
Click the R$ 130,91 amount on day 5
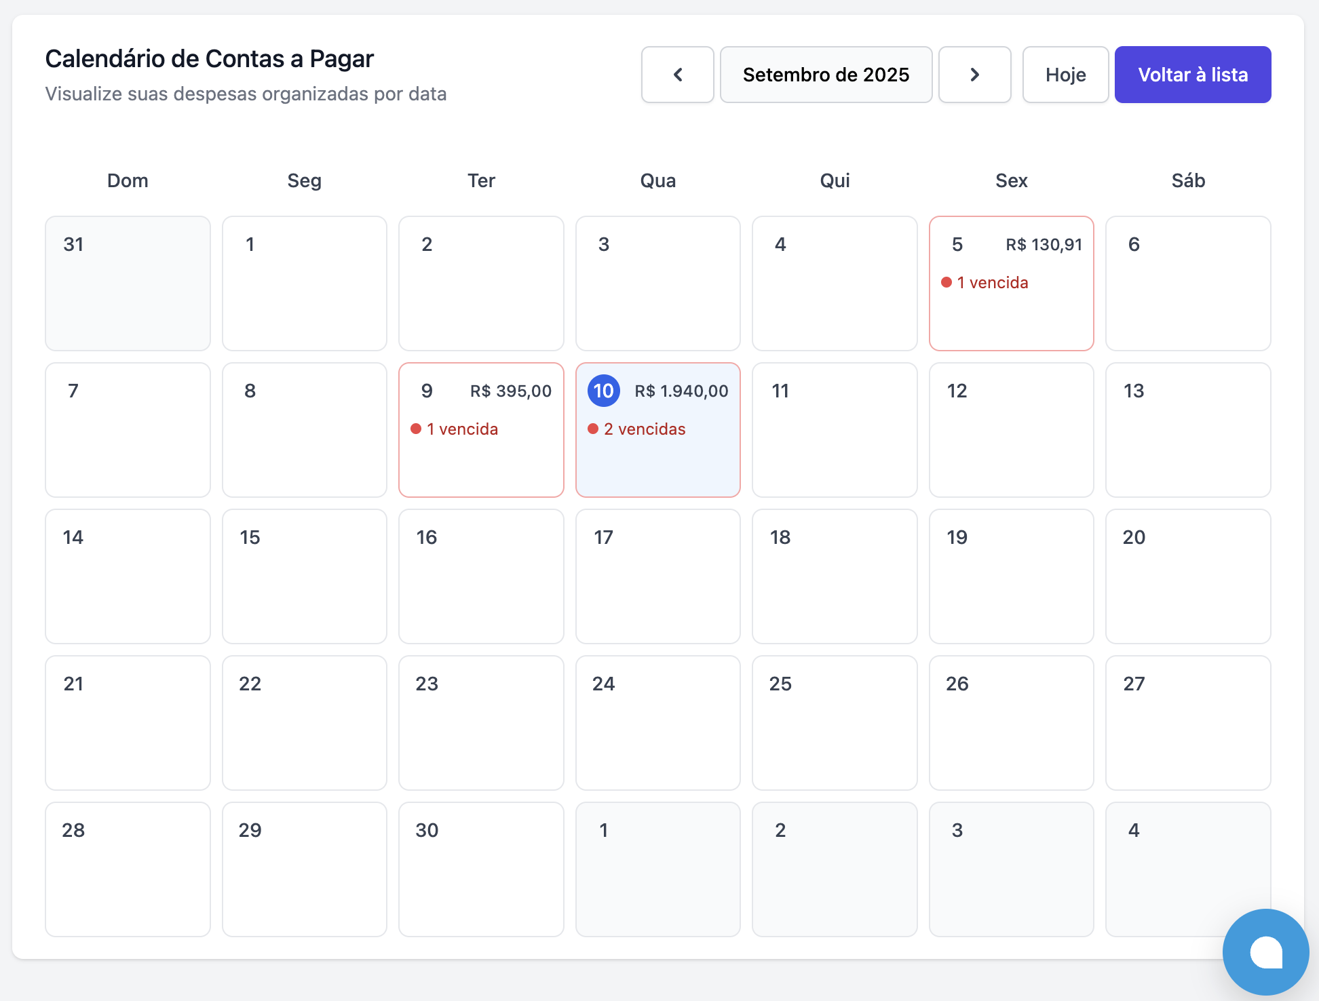tap(1044, 245)
